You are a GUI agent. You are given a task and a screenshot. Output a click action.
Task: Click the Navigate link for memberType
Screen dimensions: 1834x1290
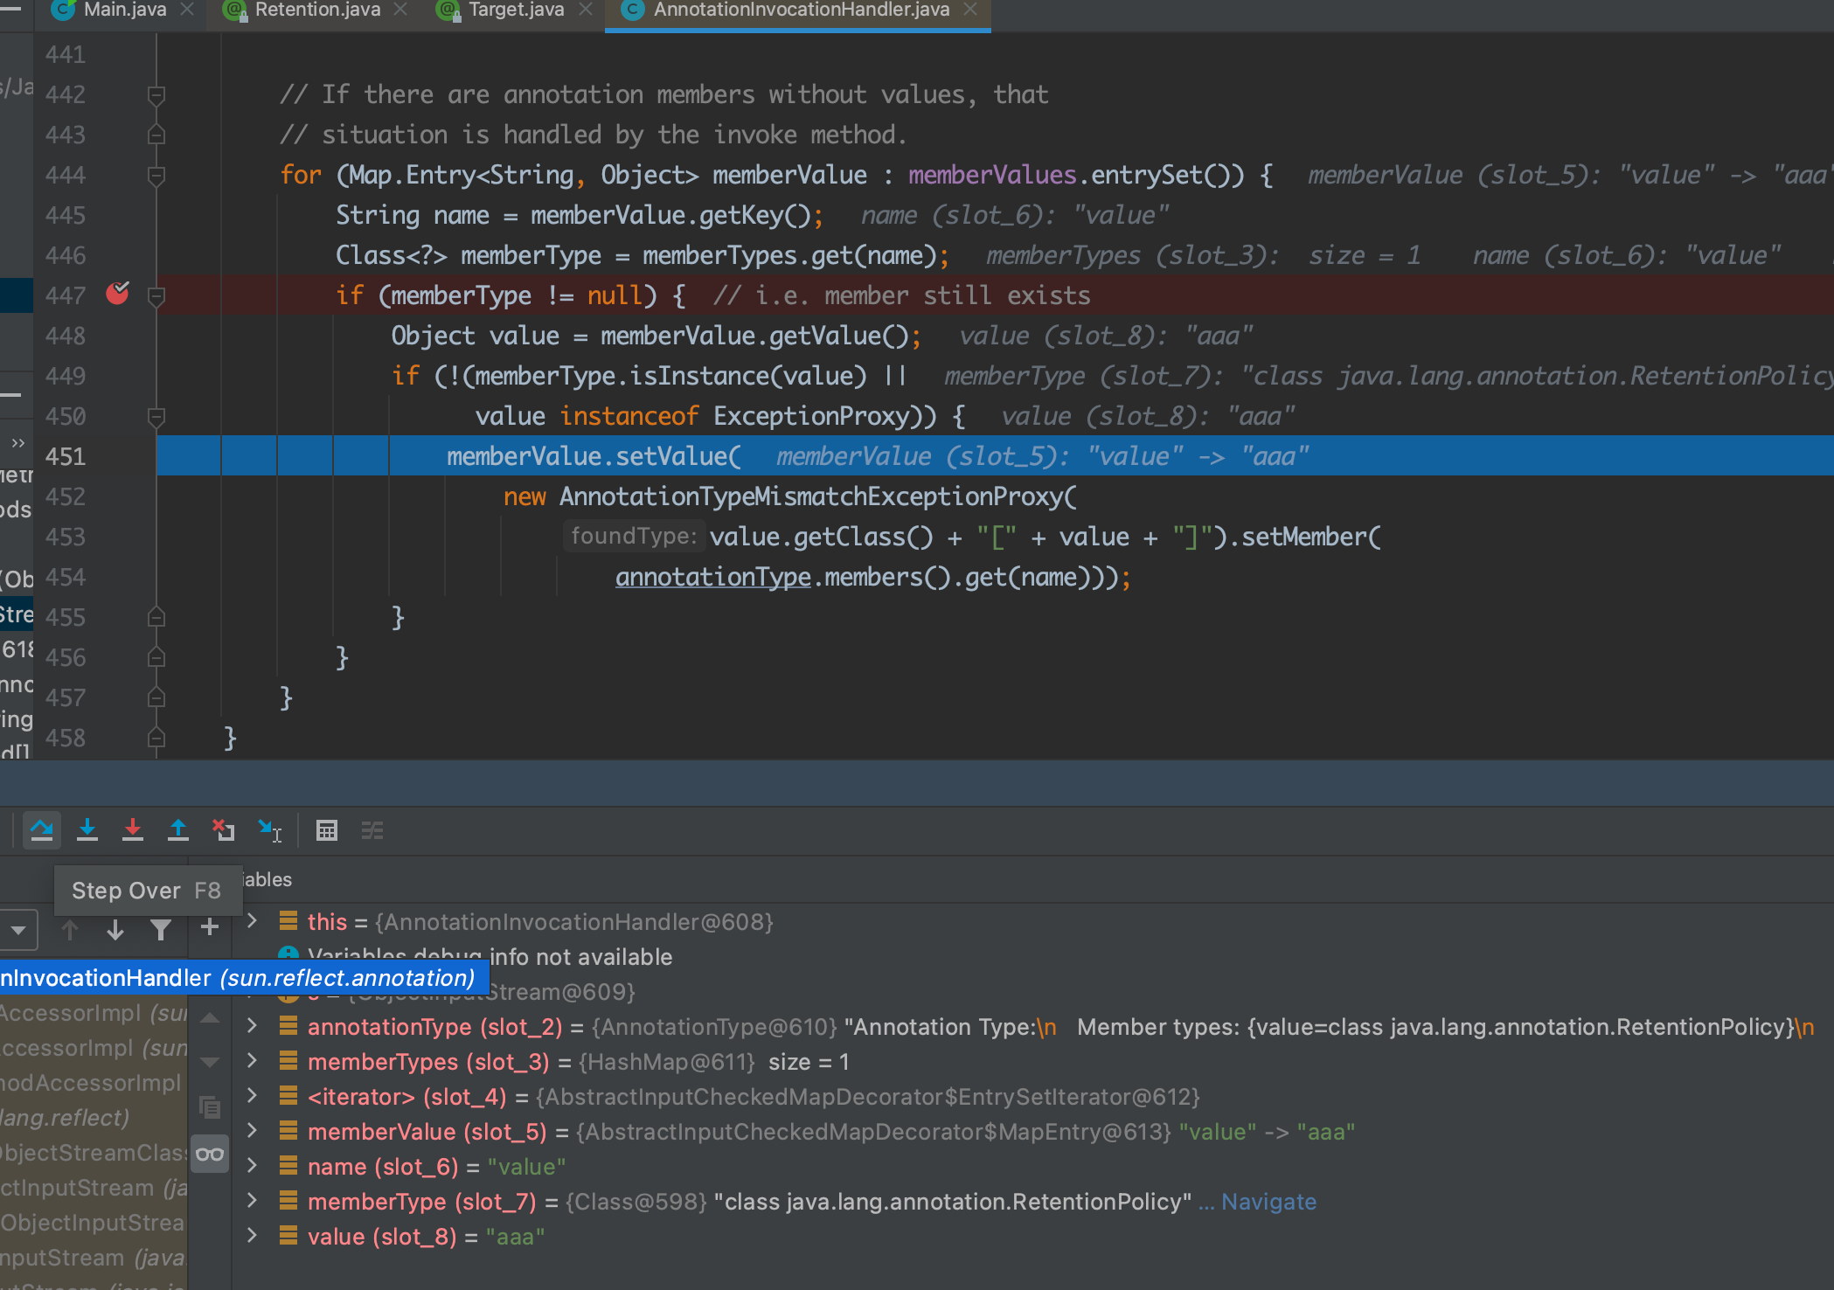pos(1268,1202)
